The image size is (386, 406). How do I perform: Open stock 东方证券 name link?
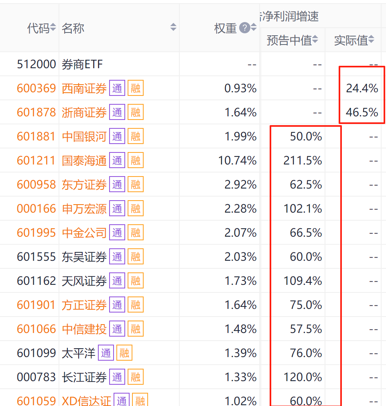click(84, 185)
